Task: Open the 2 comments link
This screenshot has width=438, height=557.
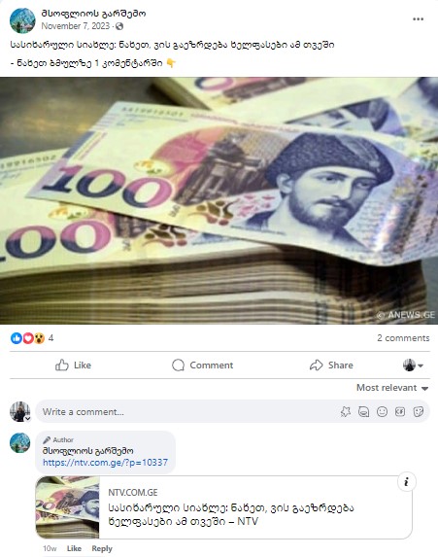Action: [x=403, y=338]
